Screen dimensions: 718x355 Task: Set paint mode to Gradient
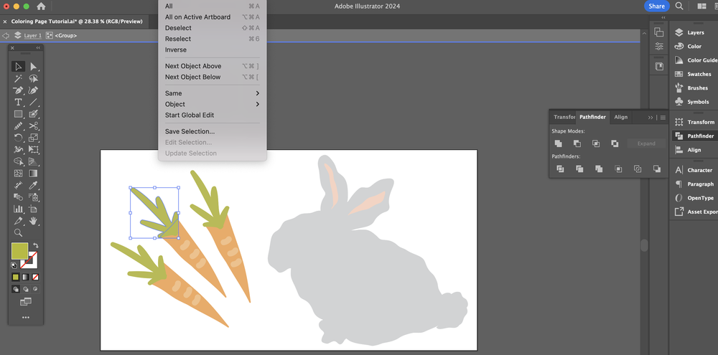click(x=25, y=278)
